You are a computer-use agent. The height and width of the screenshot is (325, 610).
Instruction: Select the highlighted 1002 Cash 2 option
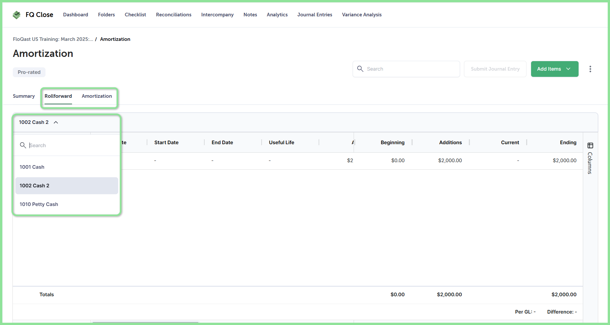[x=67, y=186]
